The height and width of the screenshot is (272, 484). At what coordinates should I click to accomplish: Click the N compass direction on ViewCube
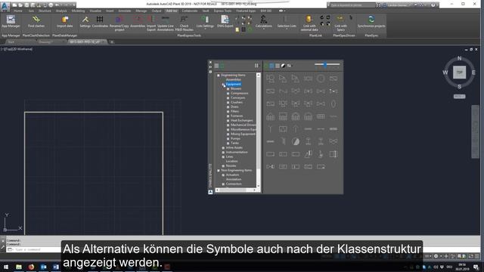pyautogui.click(x=459, y=58)
